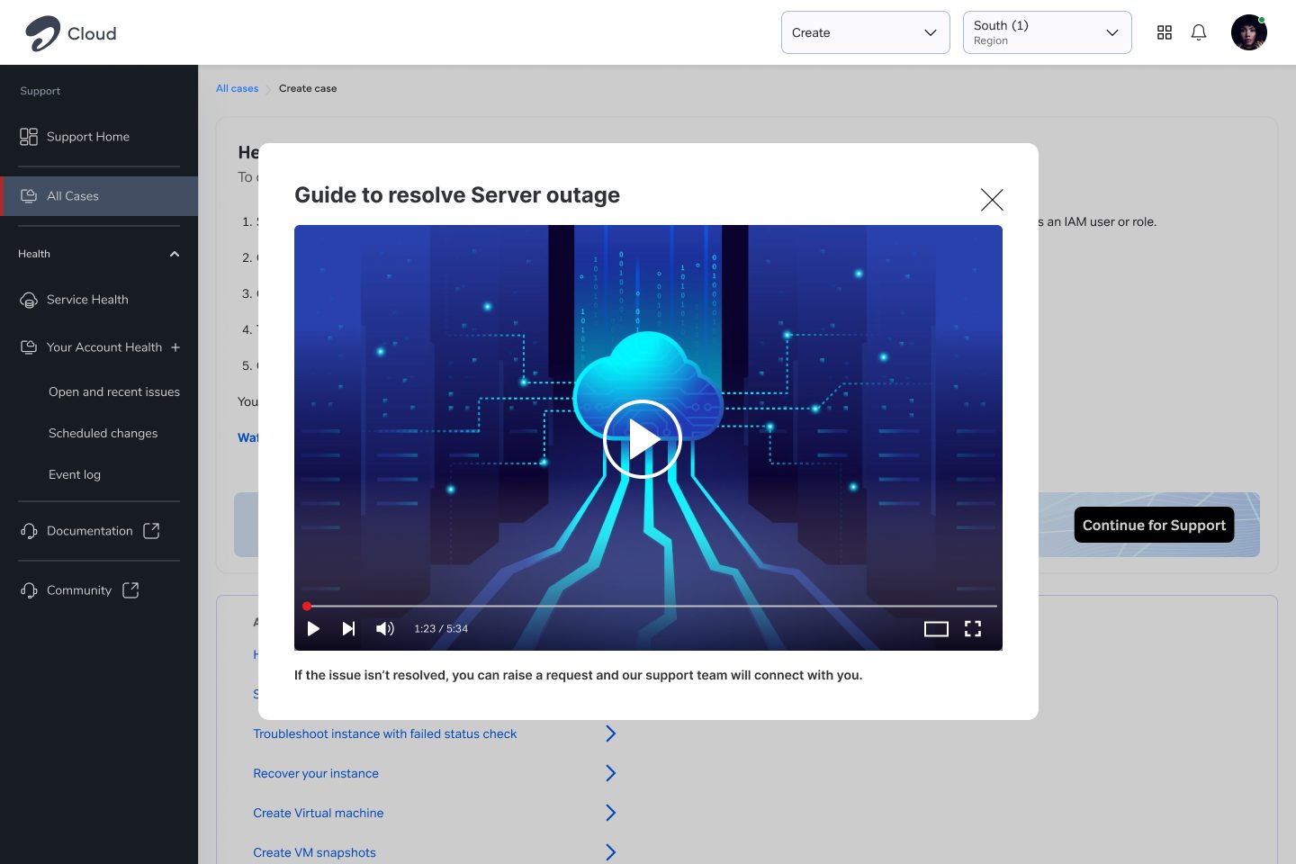1296x864 pixels.
Task: Open the South (1) Region dropdown
Action: tap(1048, 32)
